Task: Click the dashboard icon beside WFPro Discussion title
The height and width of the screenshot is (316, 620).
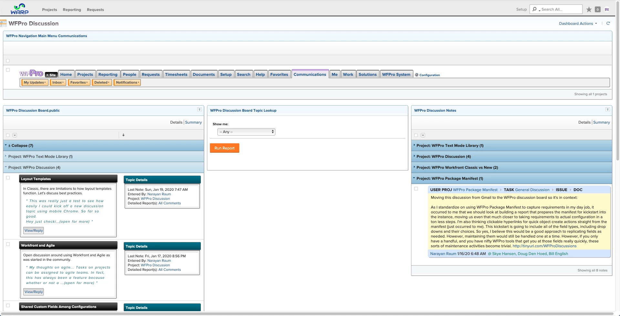Action: coord(3,23)
